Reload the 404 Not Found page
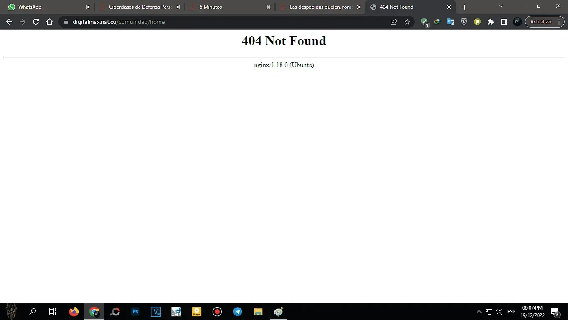Image resolution: width=568 pixels, height=320 pixels. point(36,22)
